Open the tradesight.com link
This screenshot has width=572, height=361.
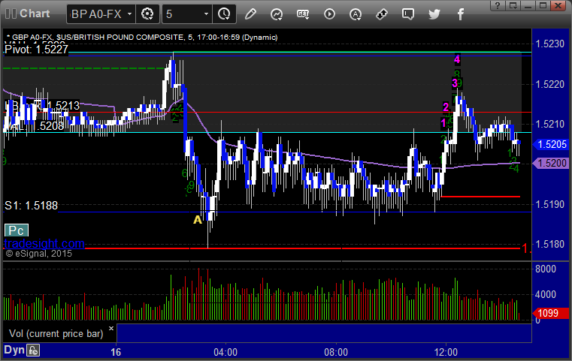pos(44,243)
